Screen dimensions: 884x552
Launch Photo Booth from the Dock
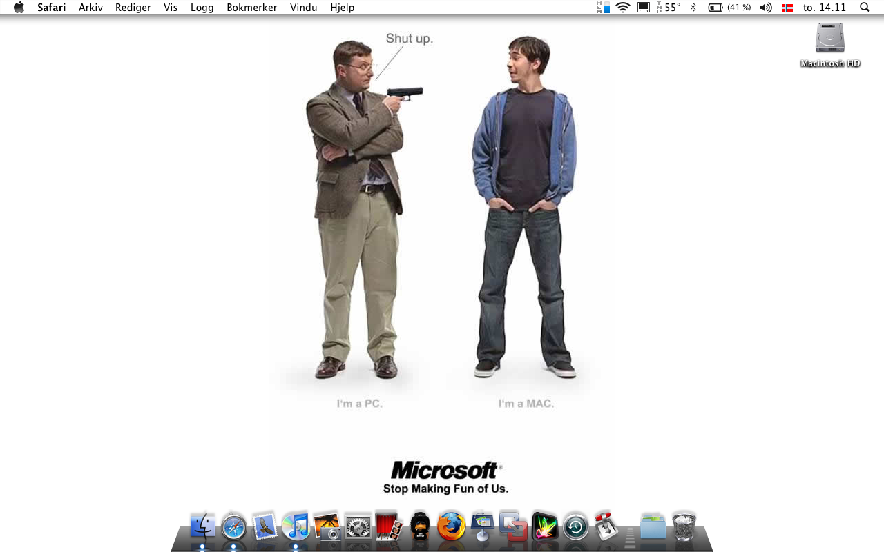pyautogui.click(x=389, y=526)
